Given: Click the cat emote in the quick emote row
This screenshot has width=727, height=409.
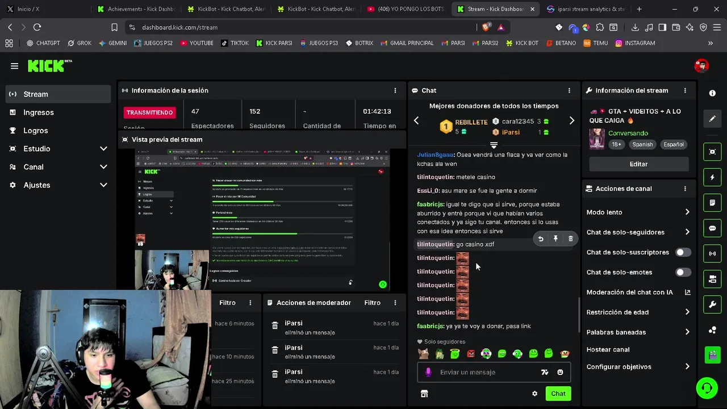Looking at the screenshot, I should point(423,354).
